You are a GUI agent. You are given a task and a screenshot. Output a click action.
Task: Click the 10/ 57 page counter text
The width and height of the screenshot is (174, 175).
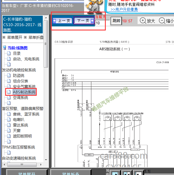pyautogui.click(x=127, y=21)
